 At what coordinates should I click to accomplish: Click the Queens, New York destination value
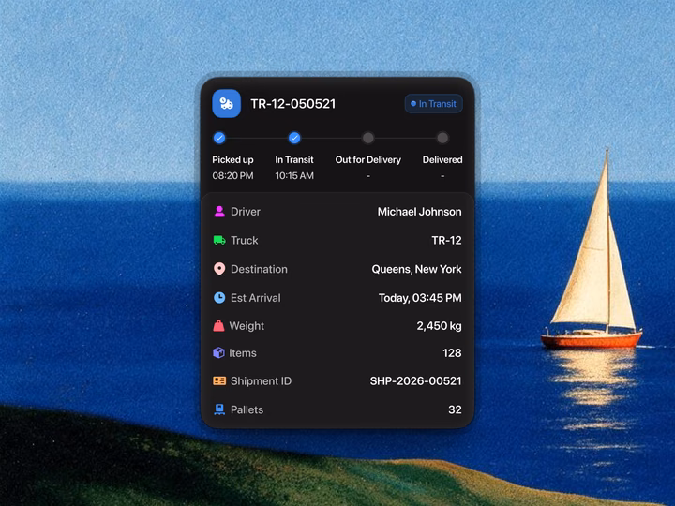[x=416, y=269]
